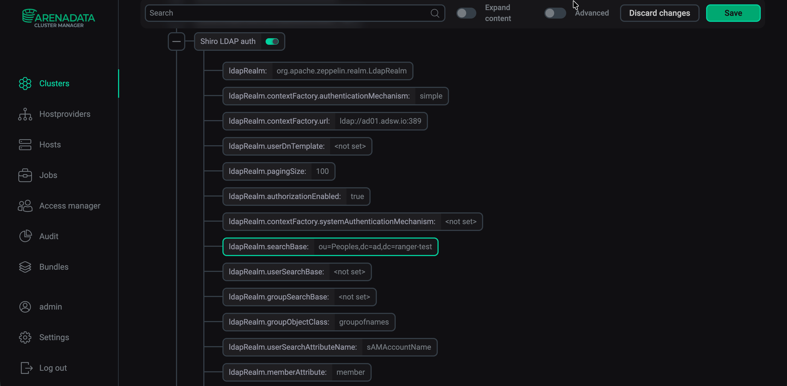Open the Jobs panel icon

click(x=25, y=175)
